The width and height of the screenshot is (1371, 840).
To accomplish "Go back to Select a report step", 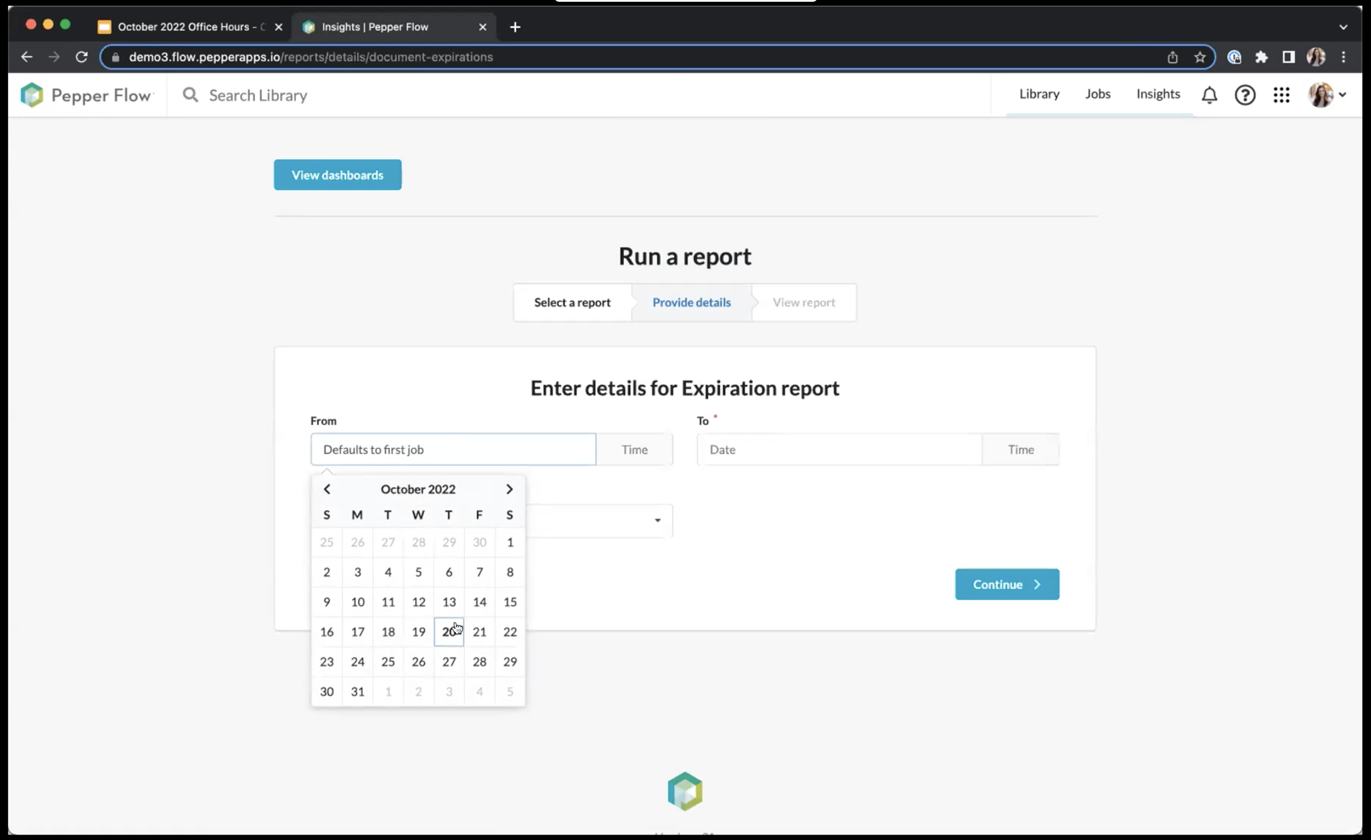I will click(572, 302).
